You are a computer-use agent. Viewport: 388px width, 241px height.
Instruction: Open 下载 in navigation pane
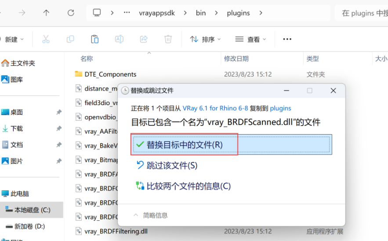click(x=12, y=128)
